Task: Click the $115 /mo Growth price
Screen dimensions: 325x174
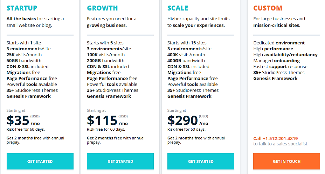Action: tap(108, 121)
